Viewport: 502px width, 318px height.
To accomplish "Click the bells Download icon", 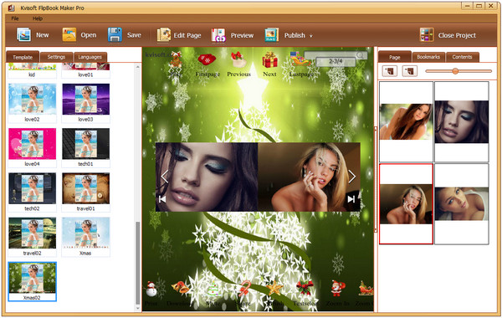I will [180, 288].
